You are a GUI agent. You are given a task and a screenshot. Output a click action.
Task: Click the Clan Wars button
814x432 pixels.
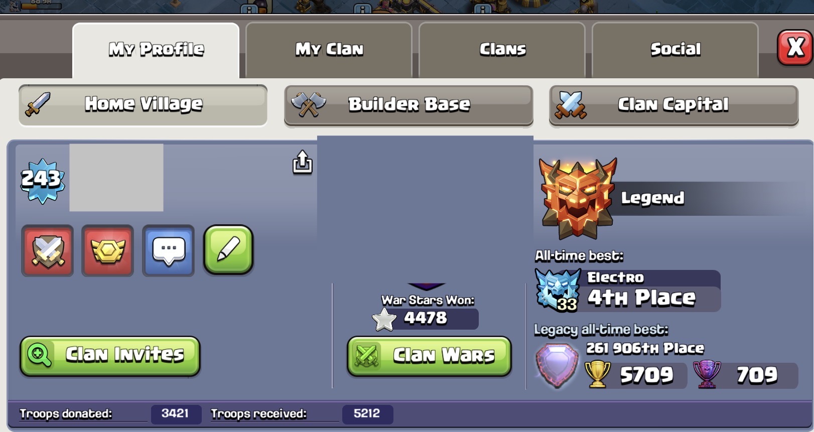pos(429,356)
